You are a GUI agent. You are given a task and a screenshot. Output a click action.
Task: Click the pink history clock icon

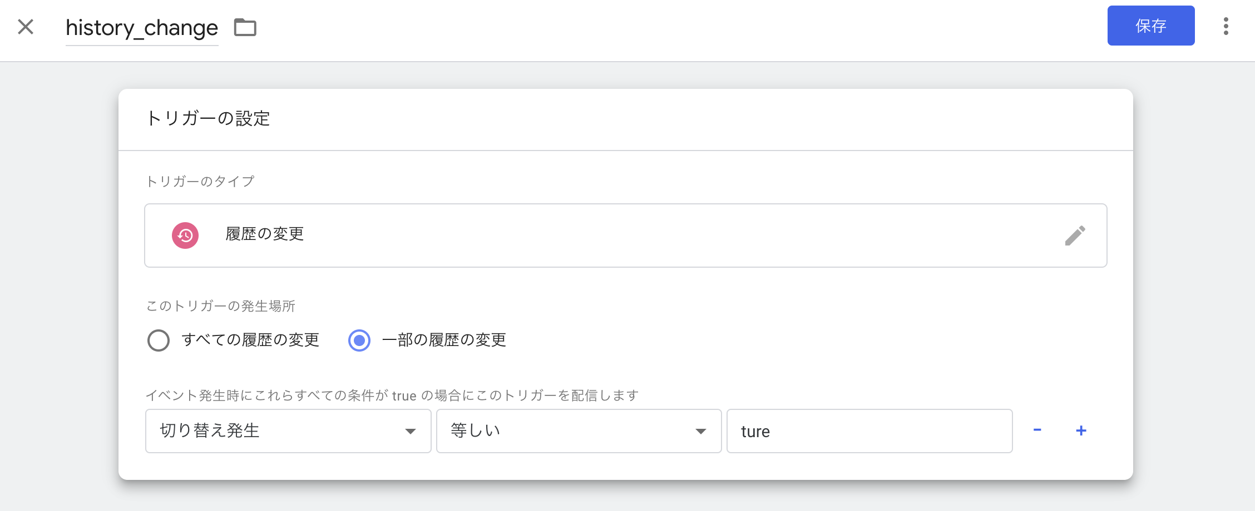pos(185,236)
